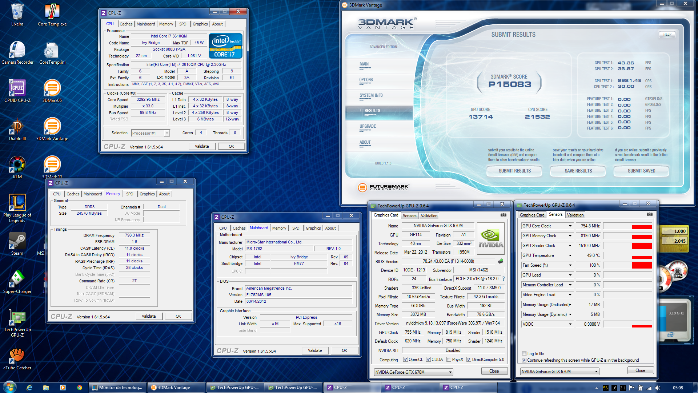Toggle DirectCompute 5.0 checkbox

[x=469, y=360]
